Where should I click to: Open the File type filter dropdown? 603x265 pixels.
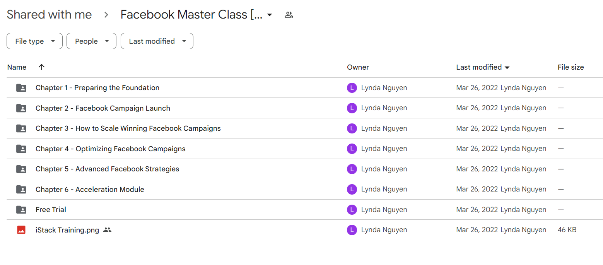pyautogui.click(x=34, y=41)
